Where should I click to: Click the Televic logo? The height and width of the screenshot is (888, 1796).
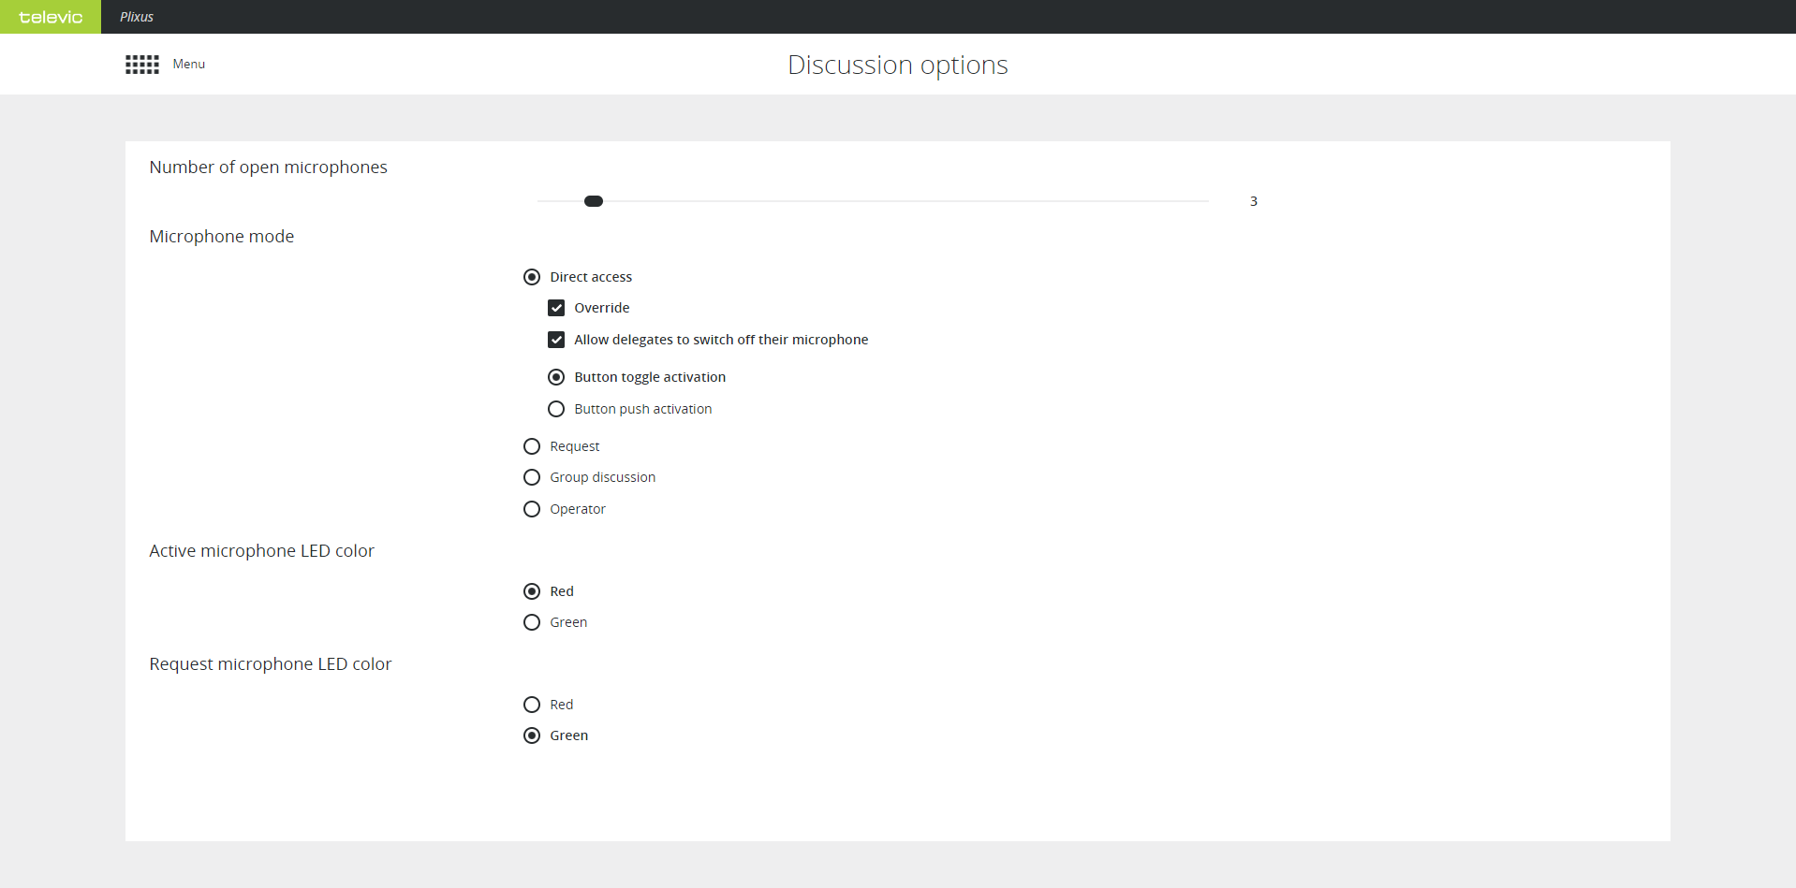51,17
